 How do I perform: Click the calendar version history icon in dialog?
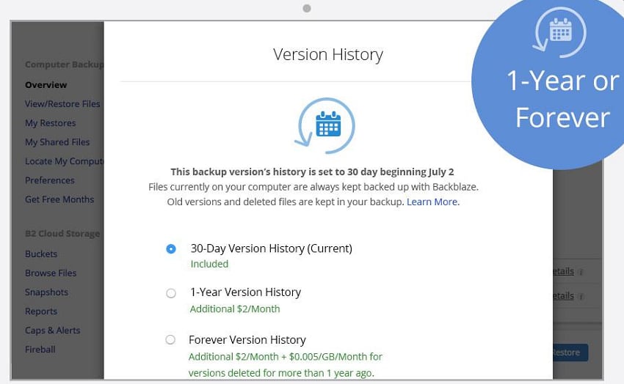click(325, 125)
